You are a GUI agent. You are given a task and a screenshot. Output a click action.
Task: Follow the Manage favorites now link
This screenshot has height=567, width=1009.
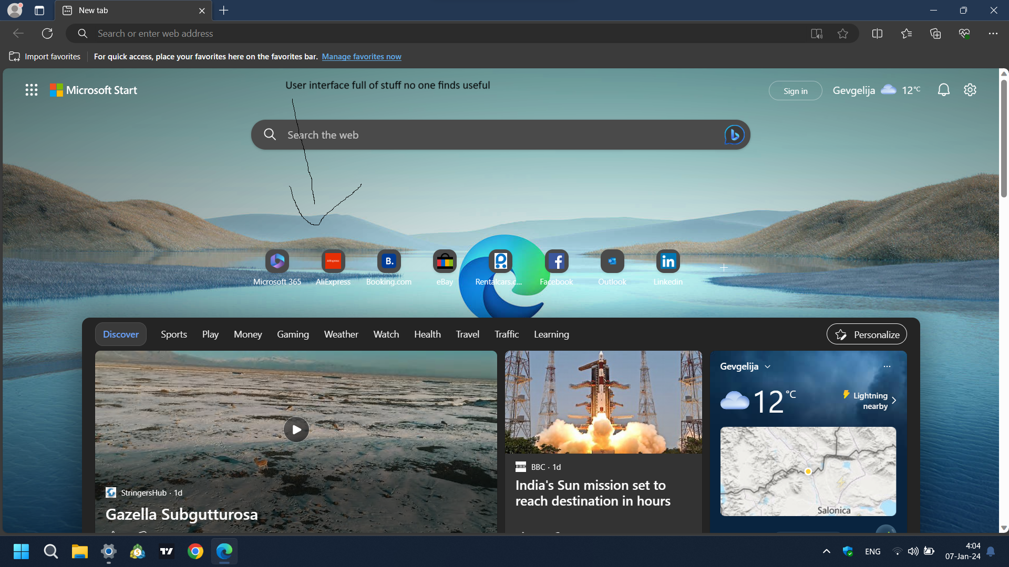pos(362,57)
